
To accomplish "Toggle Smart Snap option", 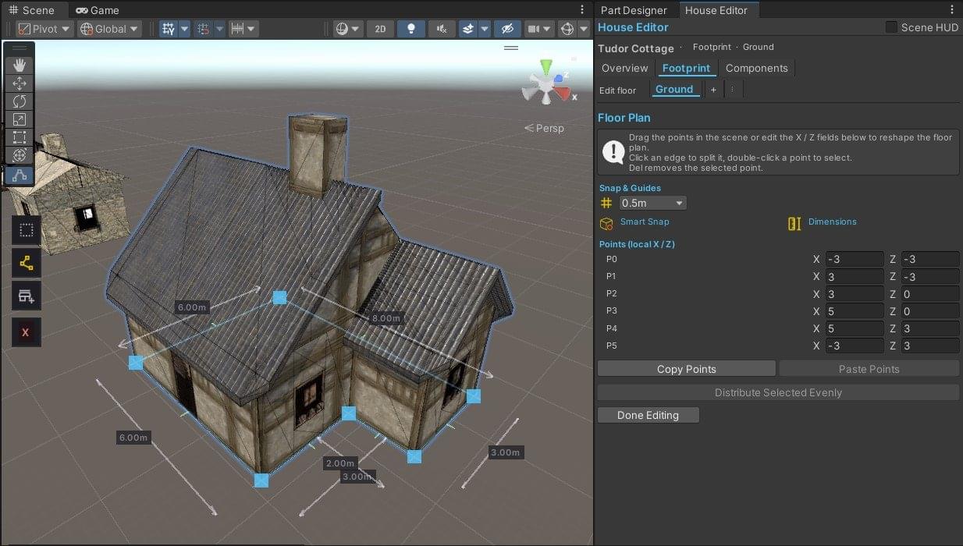I will click(x=645, y=222).
